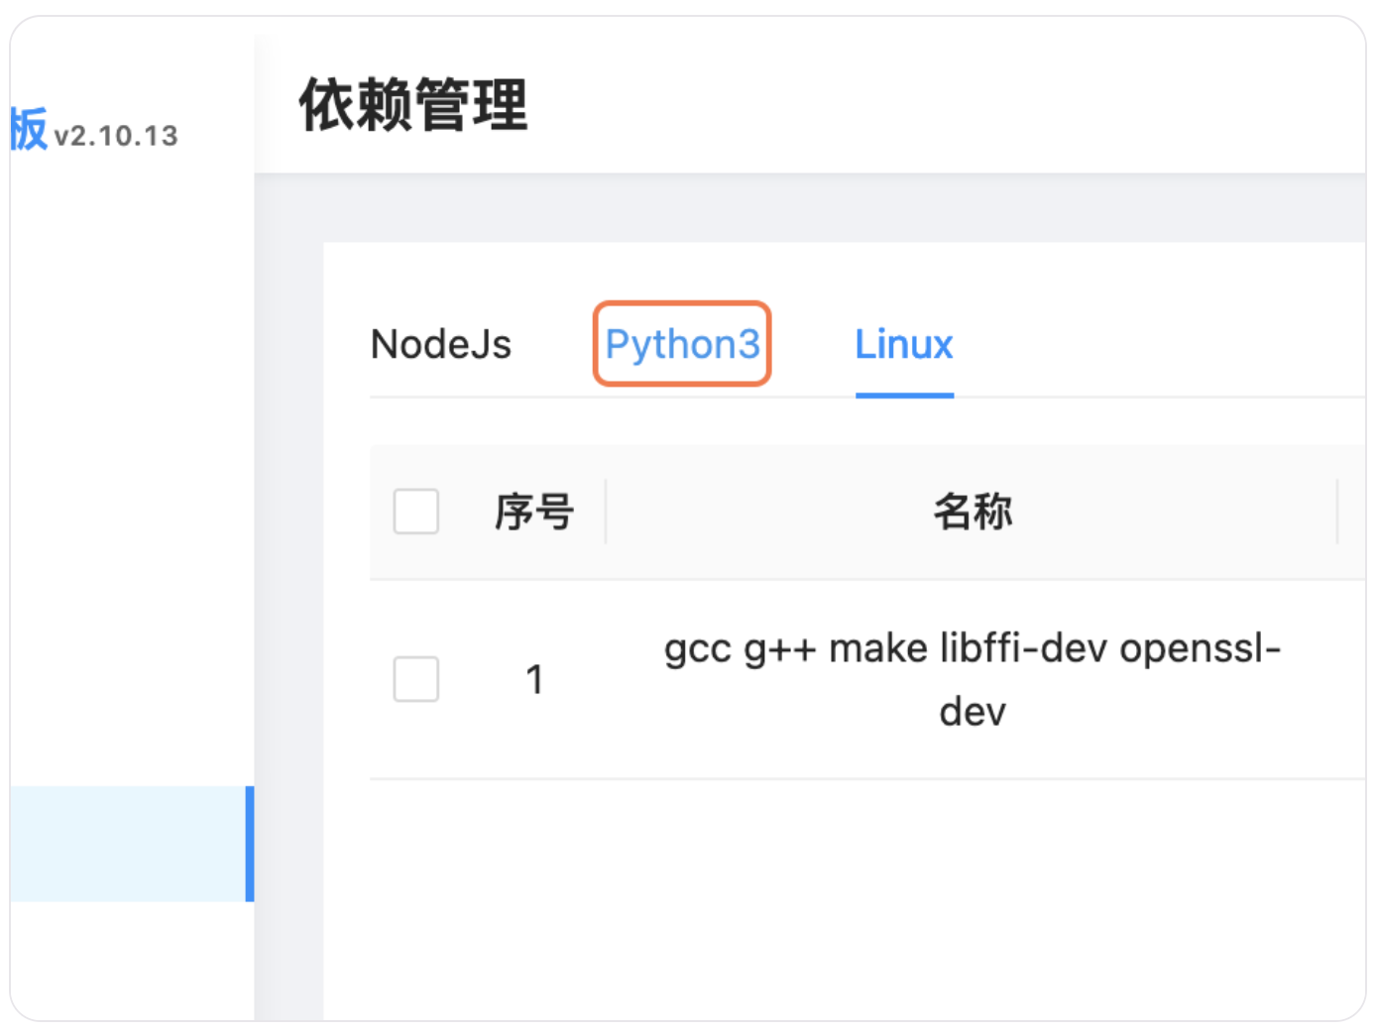Click the v2.10.13 version label
This screenshot has width=1376, height=1033.
pos(116,136)
